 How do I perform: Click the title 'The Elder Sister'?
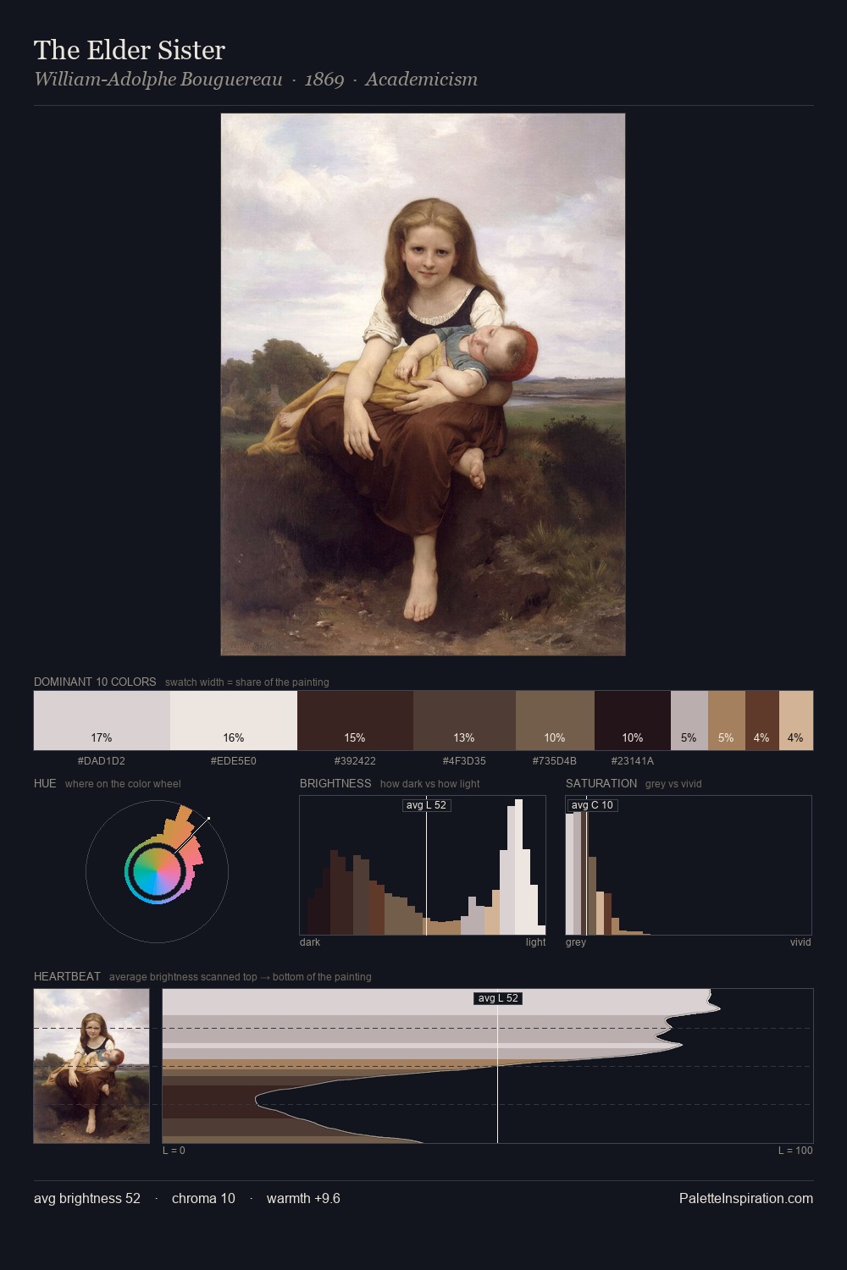click(x=130, y=50)
